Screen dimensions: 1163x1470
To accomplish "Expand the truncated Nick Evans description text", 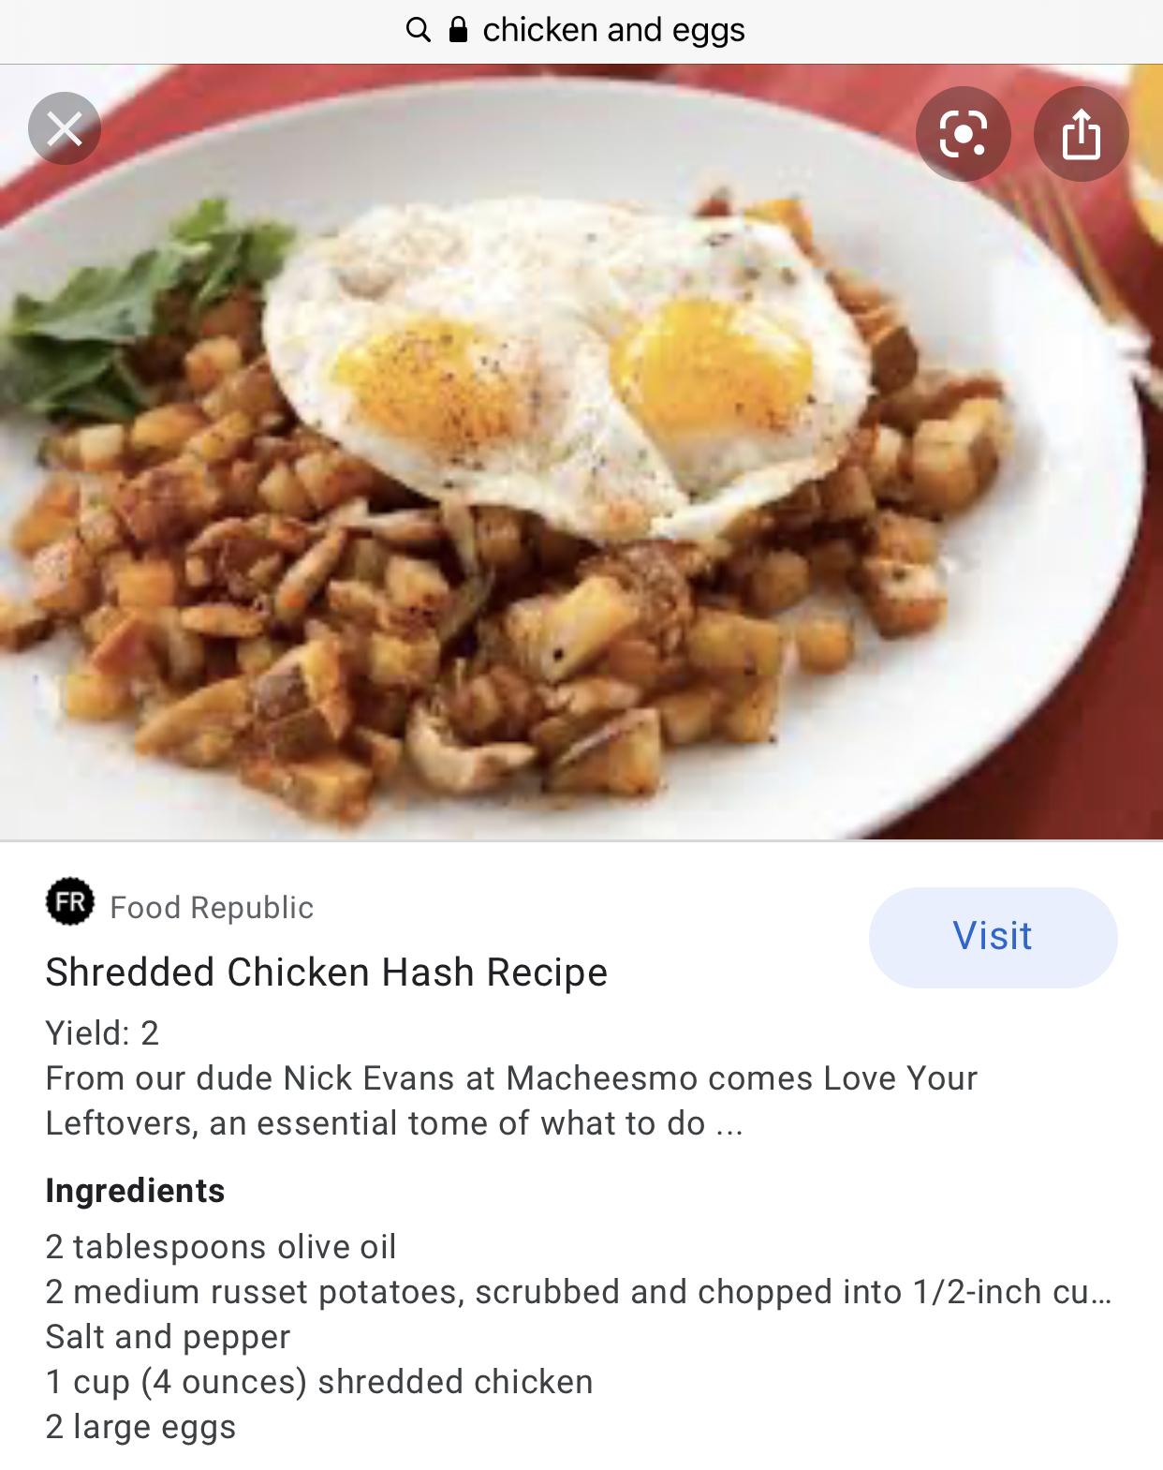I will coord(511,1101).
